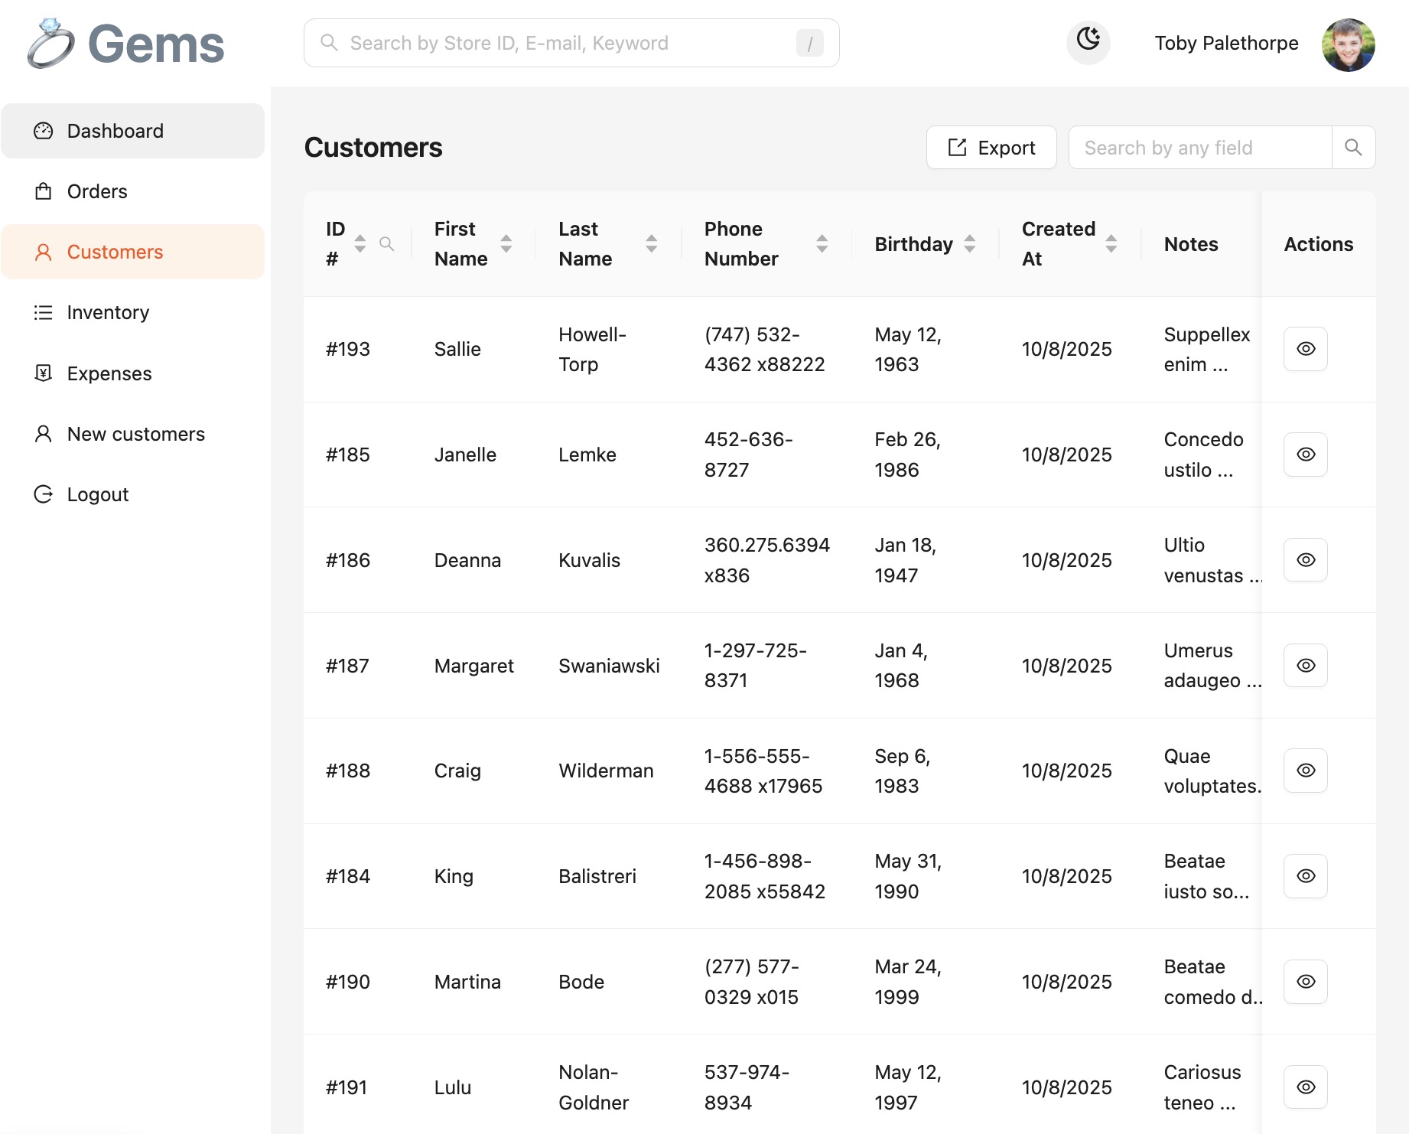View customer #184 King Balistreri
Screen dimensions: 1409x1134
pos(1305,876)
